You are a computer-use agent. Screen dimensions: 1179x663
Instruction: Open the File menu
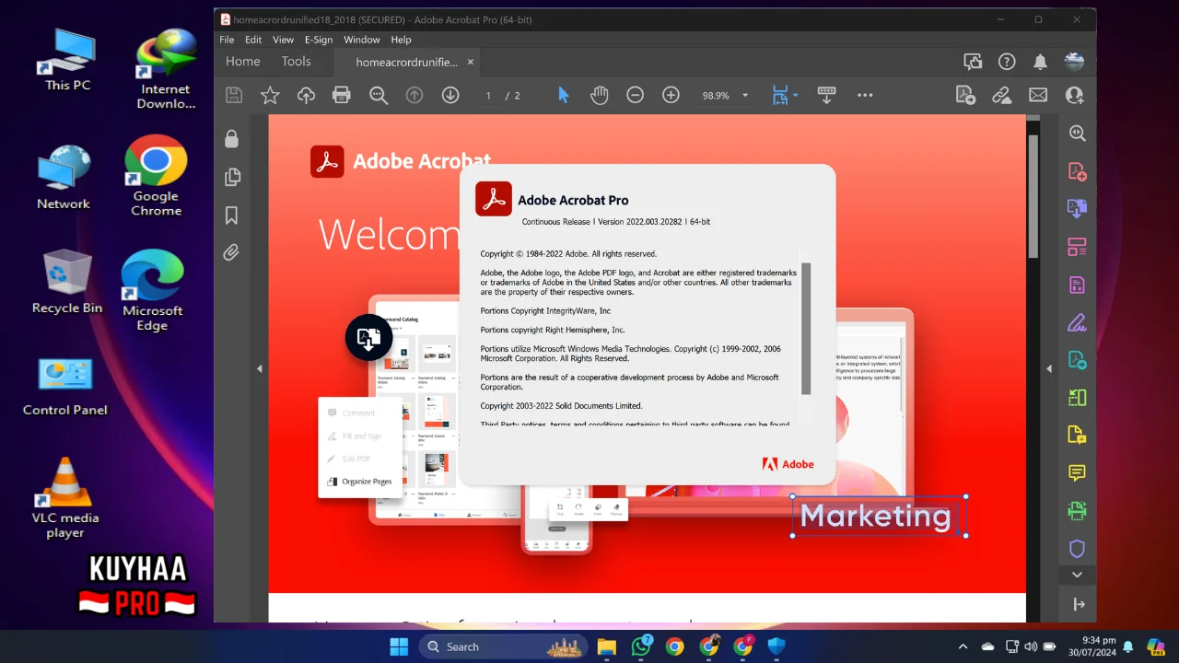click(227, 40)
